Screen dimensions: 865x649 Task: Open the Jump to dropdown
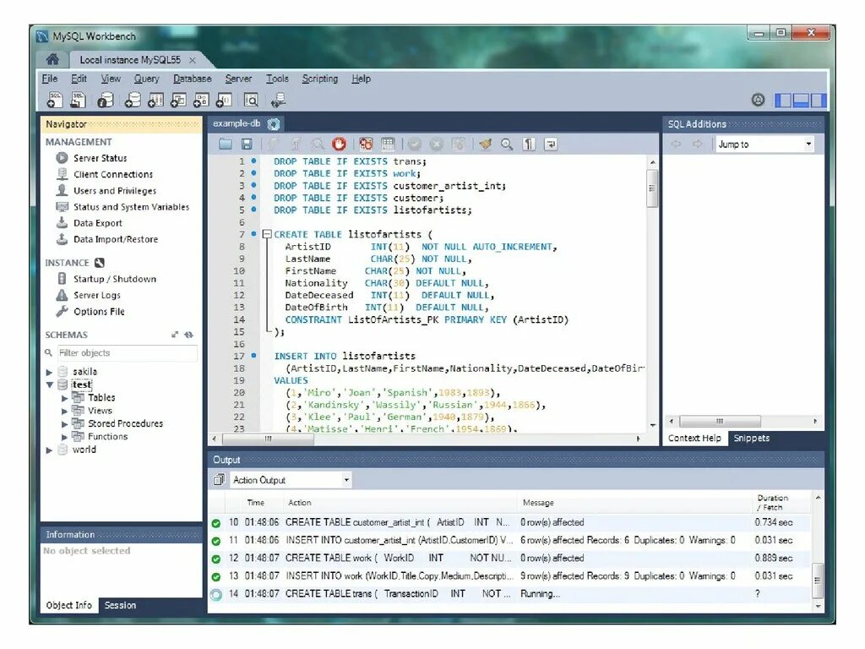(765, 145)
